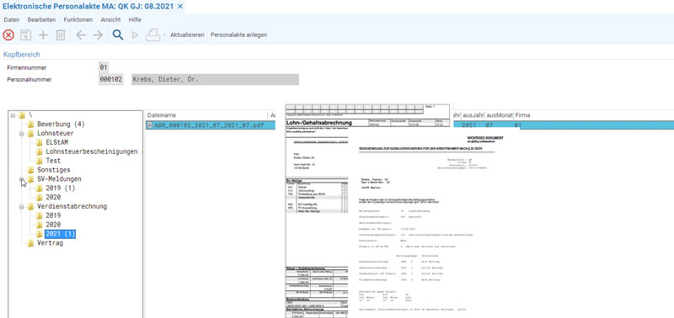Click the Personalnummer input field
This screenshot has height=318, width=674.
click(111, 80)
